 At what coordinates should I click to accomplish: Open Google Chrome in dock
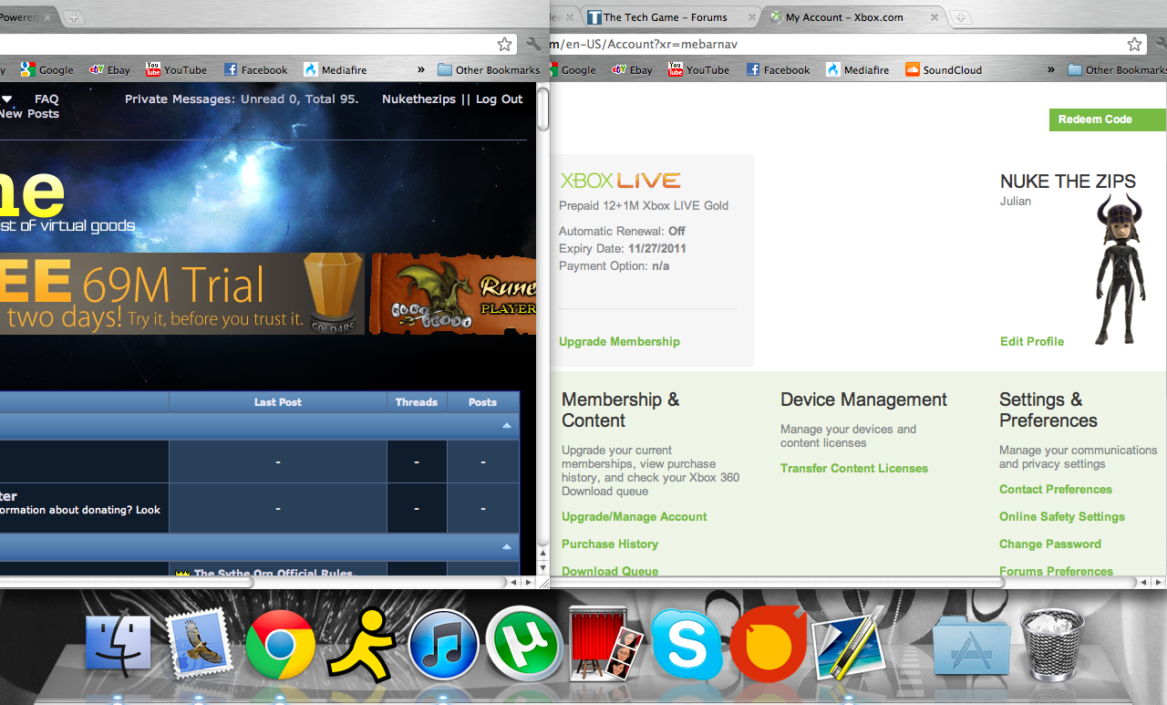[x=280, y=644]
